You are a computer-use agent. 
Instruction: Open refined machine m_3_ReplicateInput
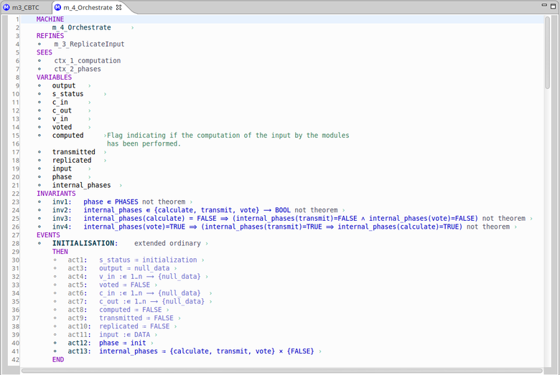pyautogui.click(x=88, y=44)
